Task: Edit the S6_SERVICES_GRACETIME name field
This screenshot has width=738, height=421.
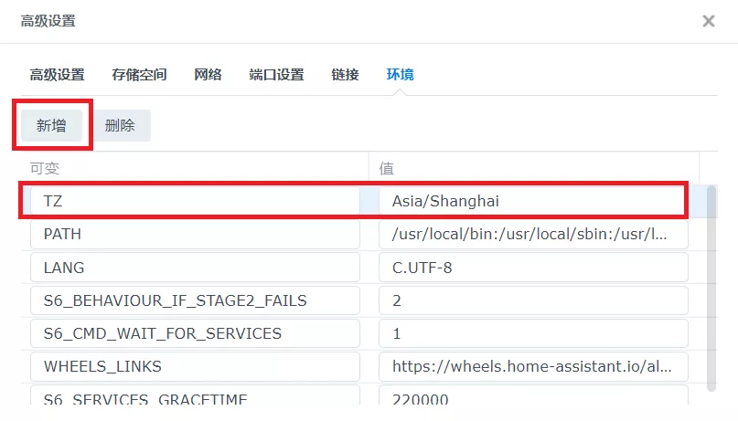Action: tap(196, 395)
